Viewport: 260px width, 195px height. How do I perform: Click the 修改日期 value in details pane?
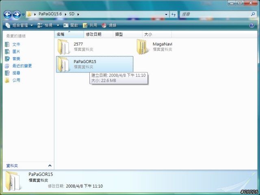click(84, 186)
